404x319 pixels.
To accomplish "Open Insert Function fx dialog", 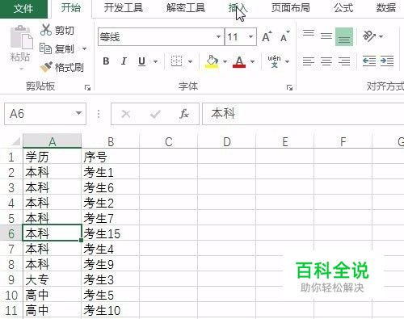I will [184, 114].
